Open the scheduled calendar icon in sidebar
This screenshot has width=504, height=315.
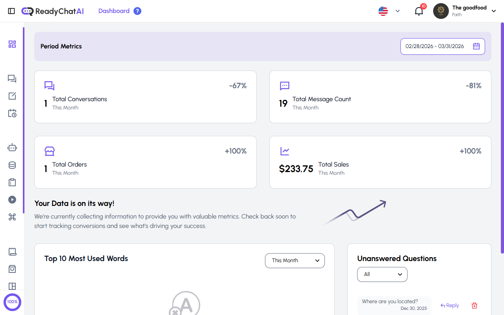12,113
